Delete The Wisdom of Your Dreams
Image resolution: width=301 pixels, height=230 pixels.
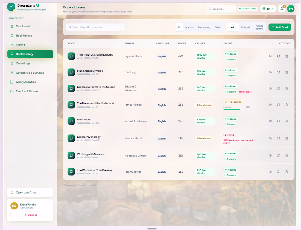286,172
